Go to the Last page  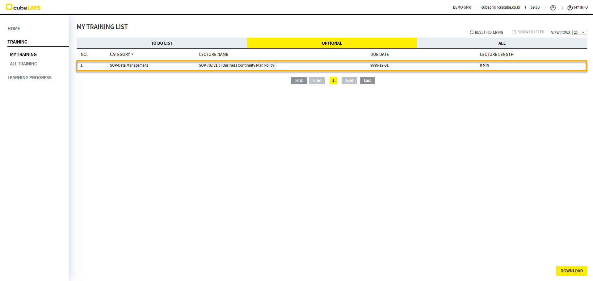click(x=367, y=81)
